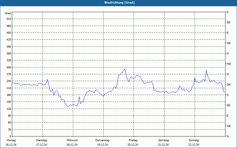Click the 'Grad' axis unit label
Viewport: 237px width, 148px height.
point(8,13)
